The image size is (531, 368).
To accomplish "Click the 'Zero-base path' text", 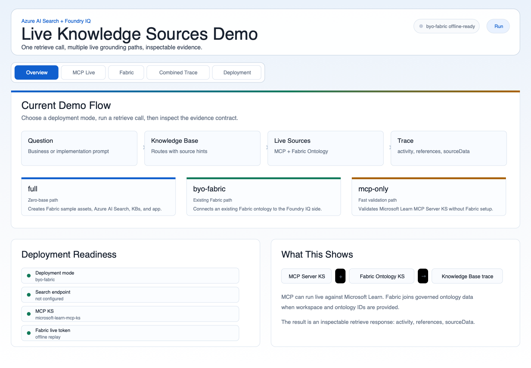I will coord(43,200).
